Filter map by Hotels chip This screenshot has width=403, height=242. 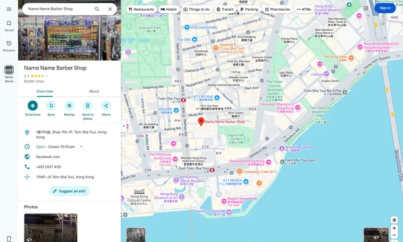click(169, 9)
